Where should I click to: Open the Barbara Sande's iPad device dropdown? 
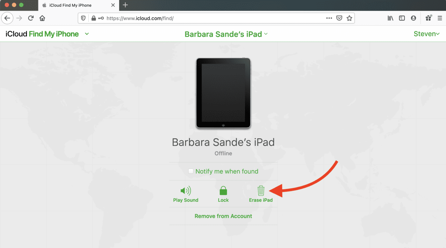coord(226,34)
